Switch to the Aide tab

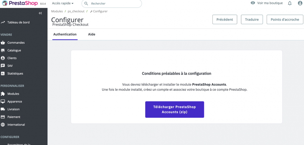click(92, 35)
